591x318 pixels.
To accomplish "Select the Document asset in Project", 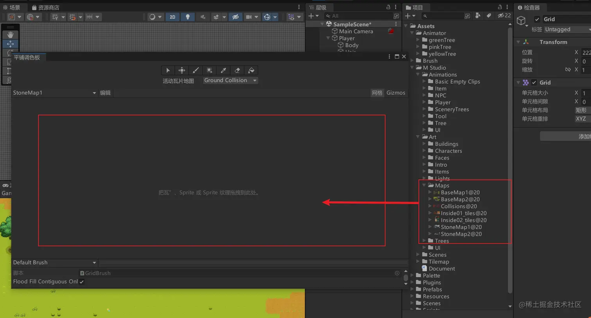I will tap(442, 269).
